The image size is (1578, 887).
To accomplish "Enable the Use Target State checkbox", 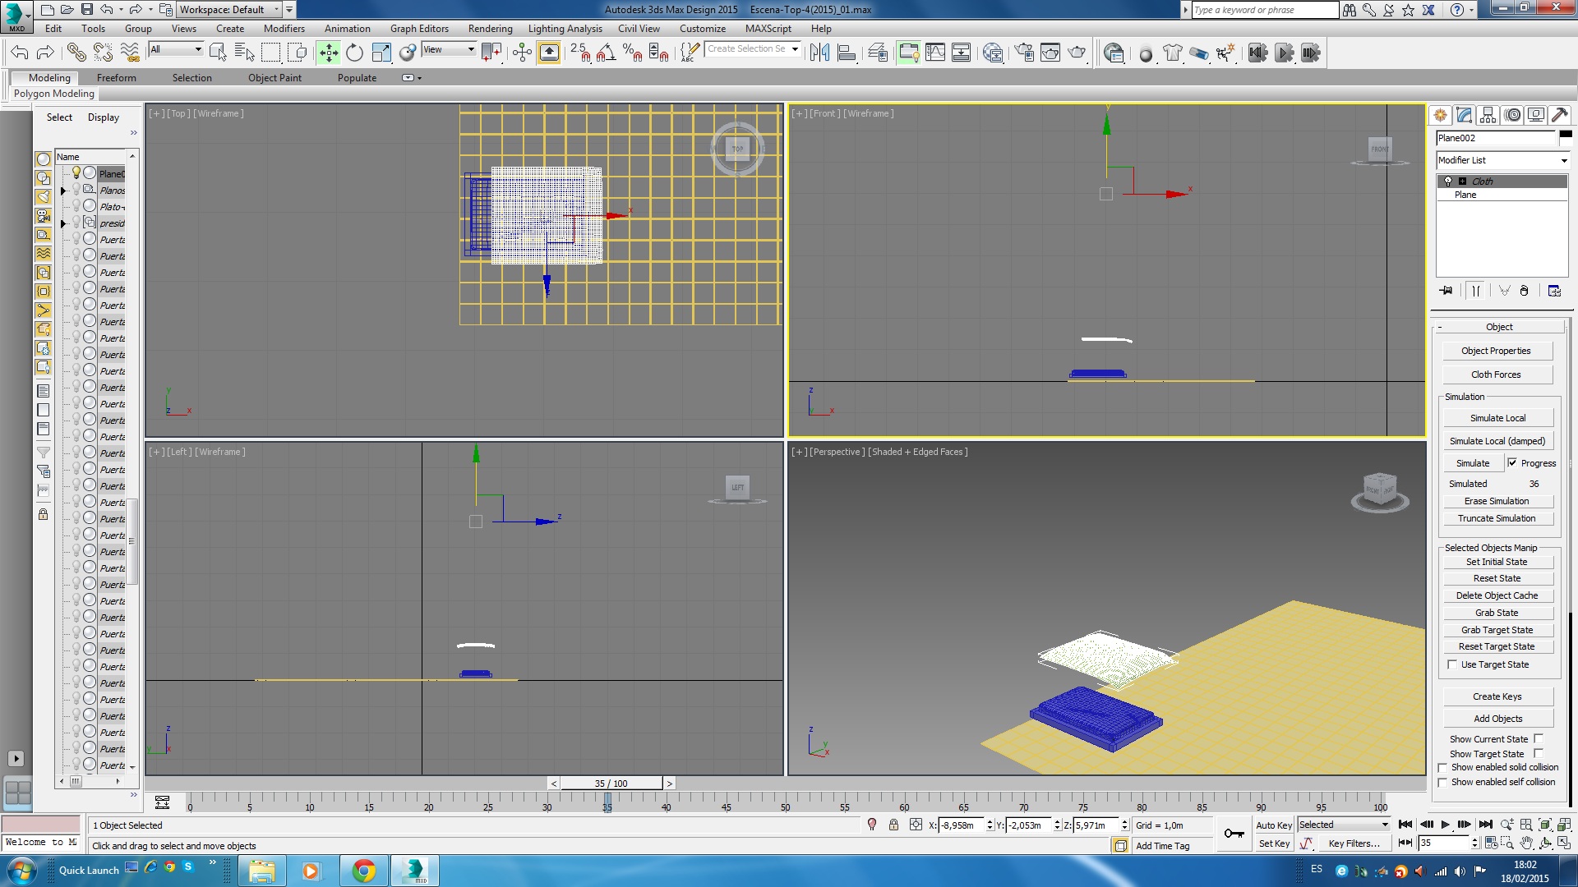I will 1452,664.
